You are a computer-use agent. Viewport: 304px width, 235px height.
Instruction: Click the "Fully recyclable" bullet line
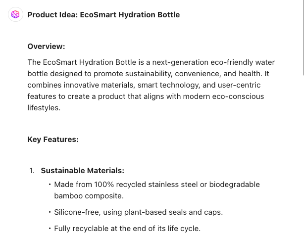tap(127, 229)
